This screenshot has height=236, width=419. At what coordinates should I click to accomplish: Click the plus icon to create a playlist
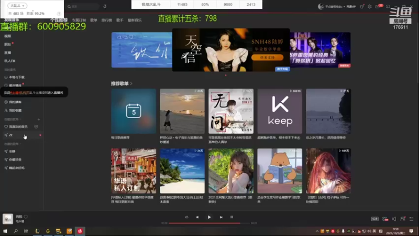click(39, 120)
